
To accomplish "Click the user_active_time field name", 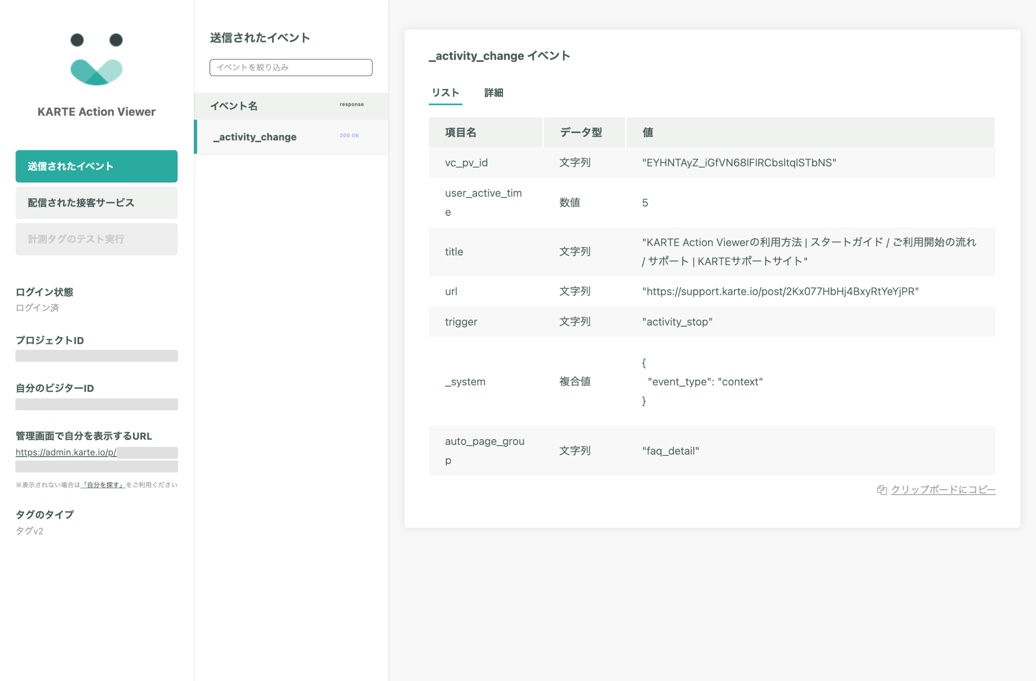I will [x=483, y=203].
